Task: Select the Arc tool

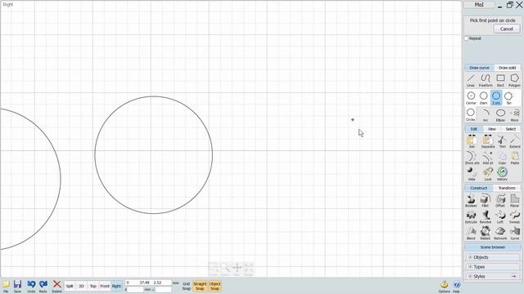Action: click(486, 115)
